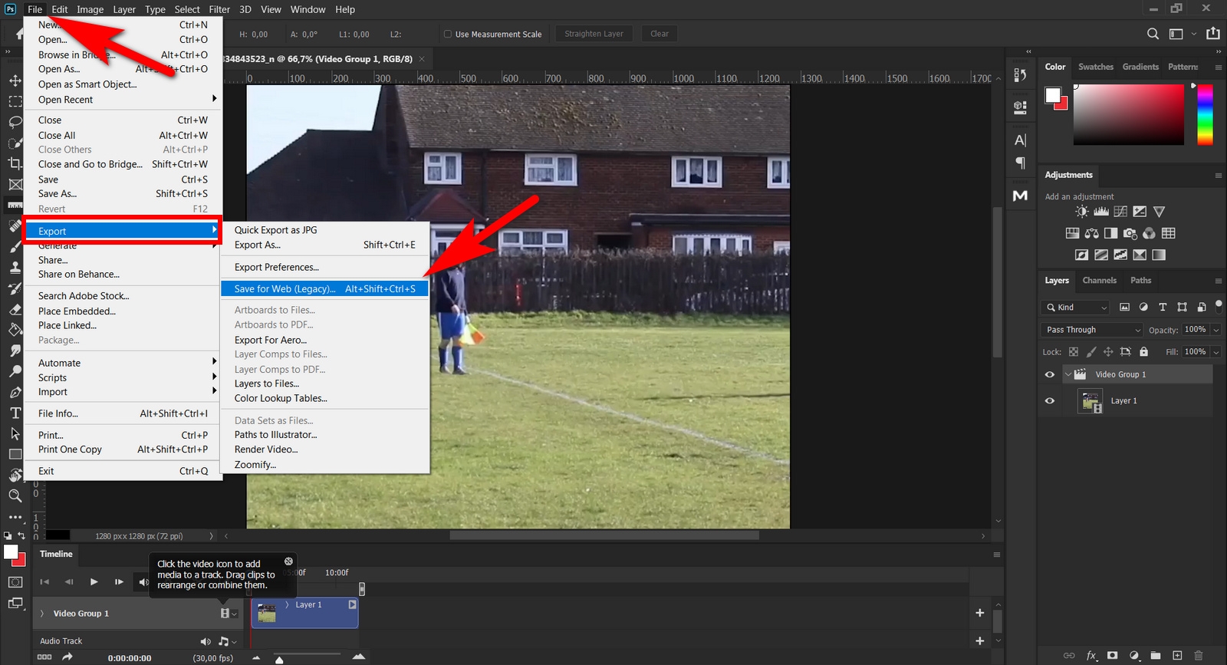Screen dimensions: 1227x665
Task: Open the Kind layer filter dropdown
Action: pos(1077,308)
